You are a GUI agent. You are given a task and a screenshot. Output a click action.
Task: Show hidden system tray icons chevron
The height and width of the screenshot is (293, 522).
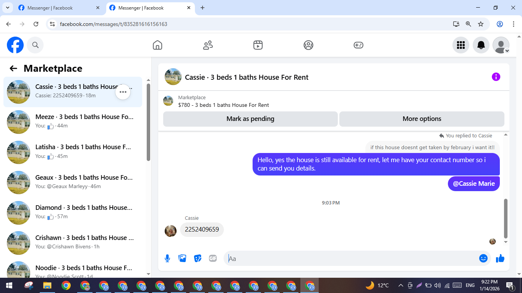coord(401,285)
